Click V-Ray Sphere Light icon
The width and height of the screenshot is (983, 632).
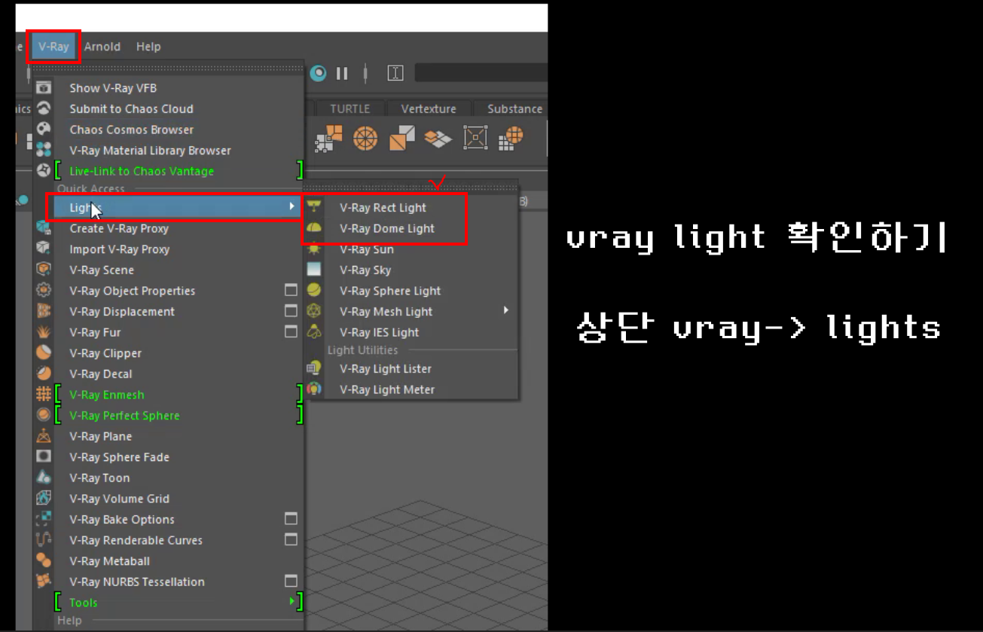(x=314, y=290)
